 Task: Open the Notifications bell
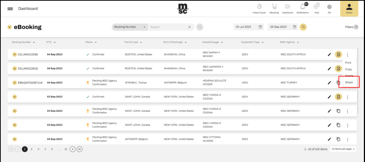tap(303, 9)
